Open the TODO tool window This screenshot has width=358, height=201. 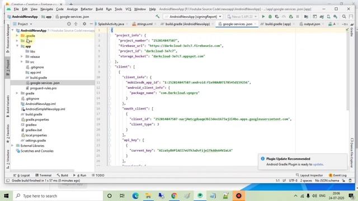tap(98, 175)
